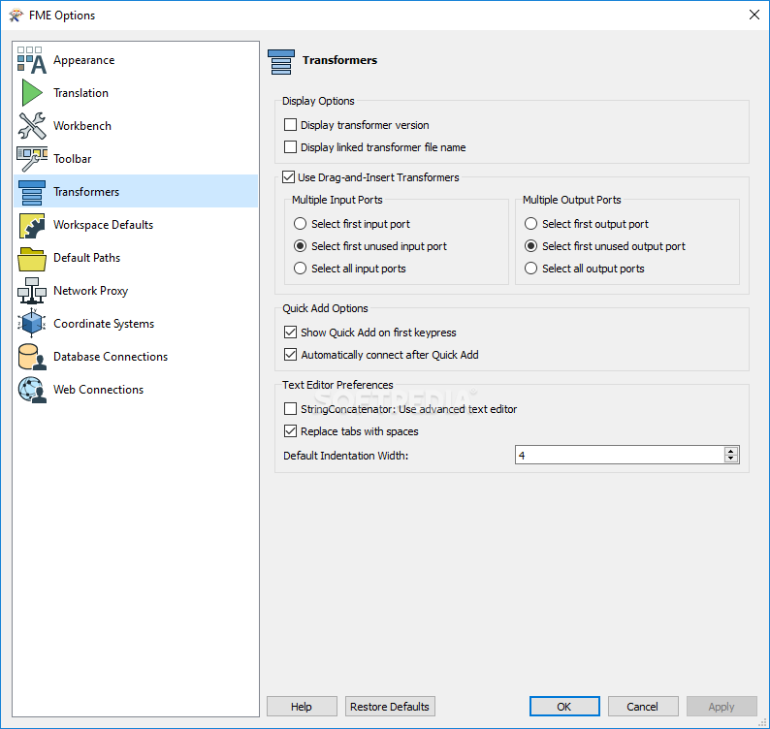The height and width of the screenshot is (729, 770).
Task: Uncheck Use Drag-and-Insert Transformers
Action: pyautogui.click(x=288, y=176)
